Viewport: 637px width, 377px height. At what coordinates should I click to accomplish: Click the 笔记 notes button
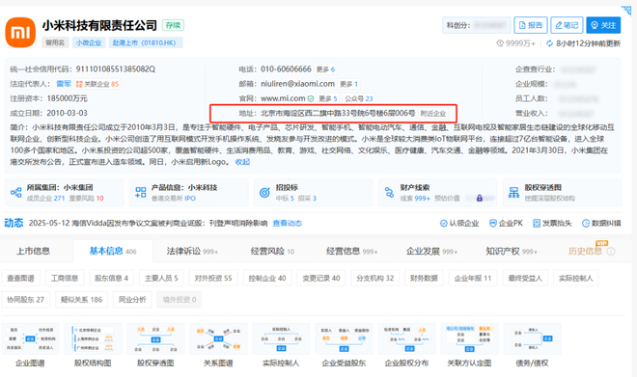567,25
